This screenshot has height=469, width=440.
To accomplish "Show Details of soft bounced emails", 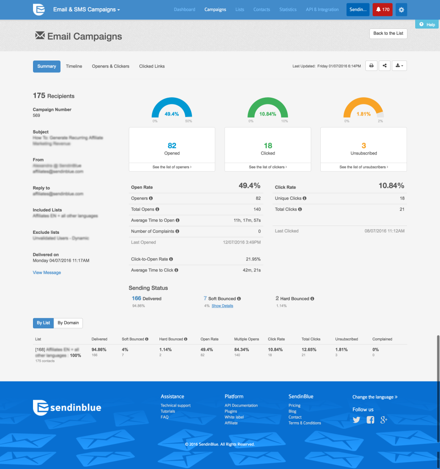I will pyautogui.click(x=222, y=306).
